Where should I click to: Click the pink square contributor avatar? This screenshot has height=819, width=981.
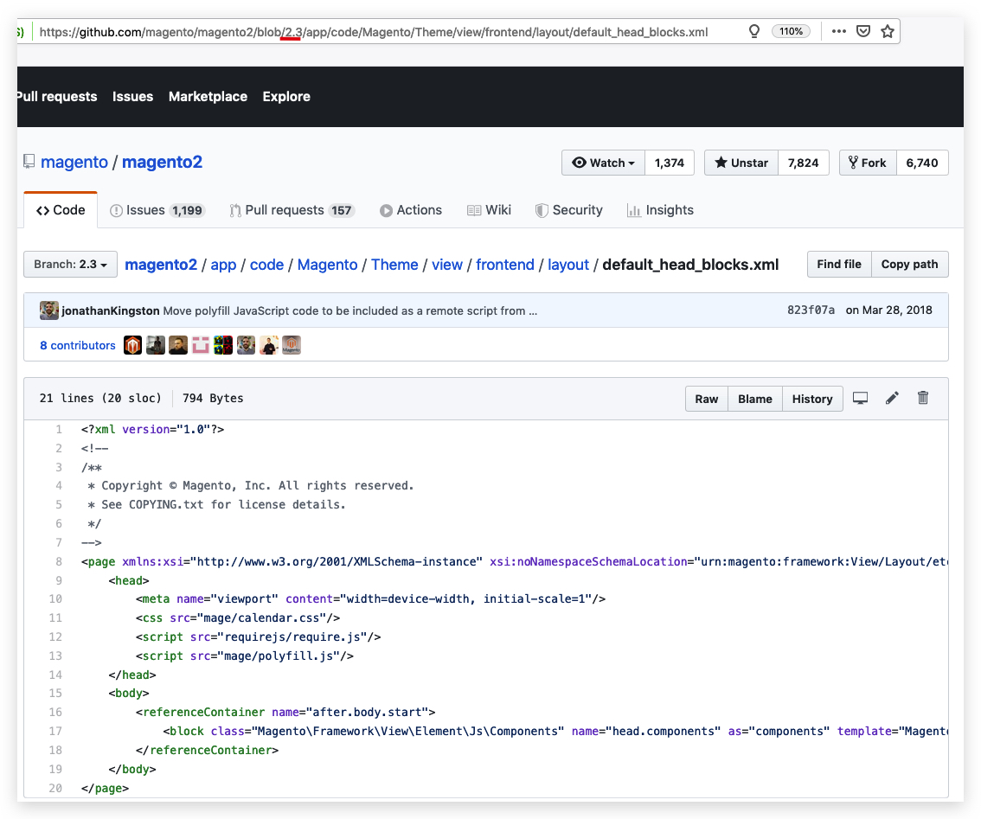tap(200, 345)
